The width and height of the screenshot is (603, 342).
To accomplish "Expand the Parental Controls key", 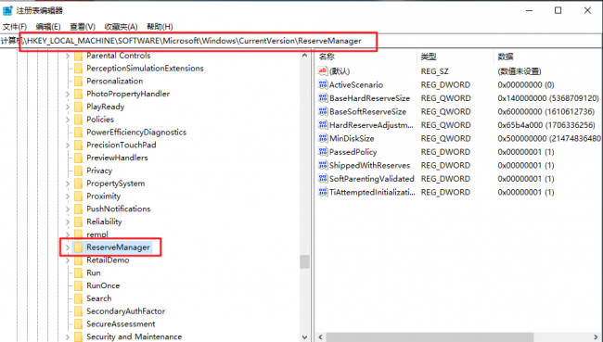I will (68, 56).
